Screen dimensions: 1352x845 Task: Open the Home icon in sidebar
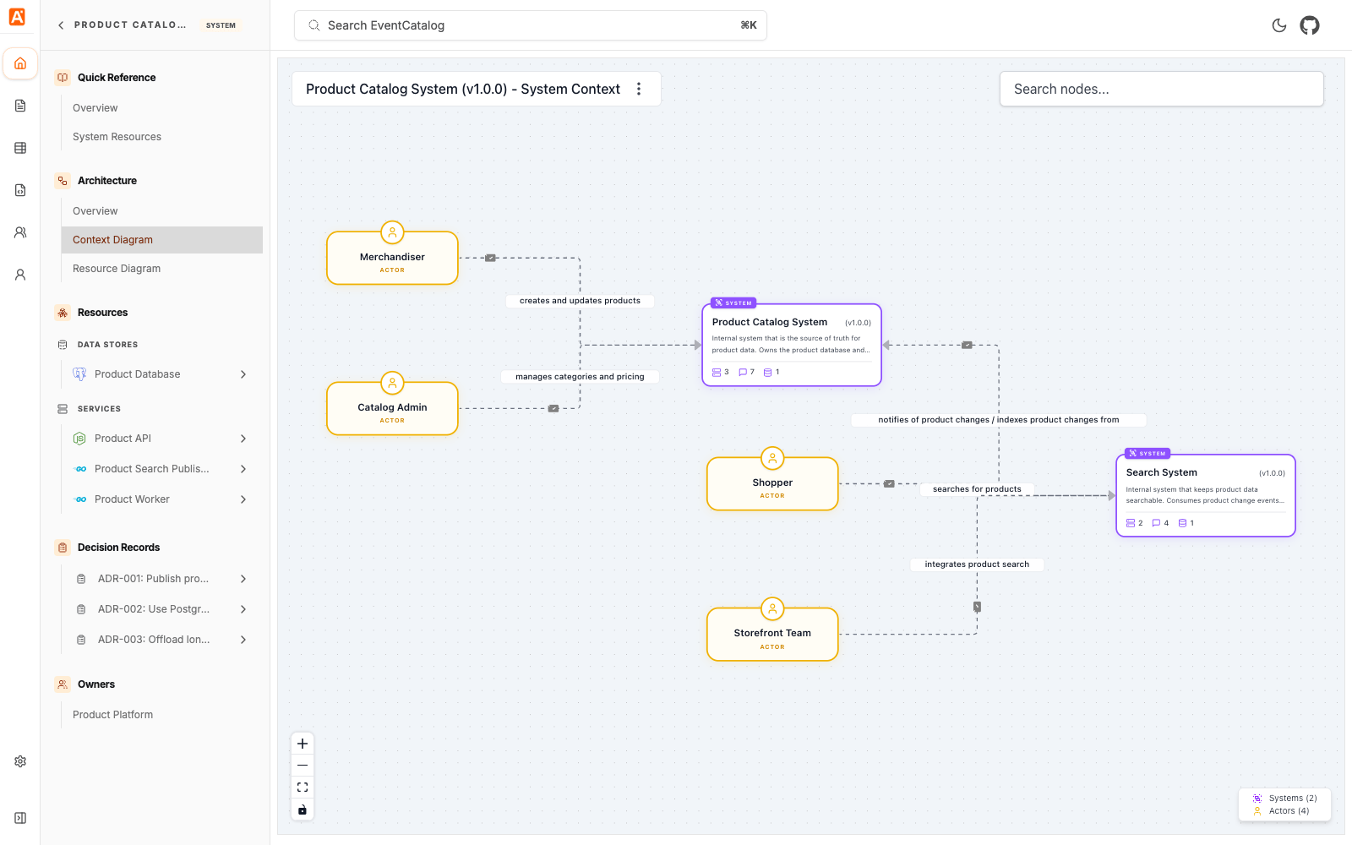point(20,63)
